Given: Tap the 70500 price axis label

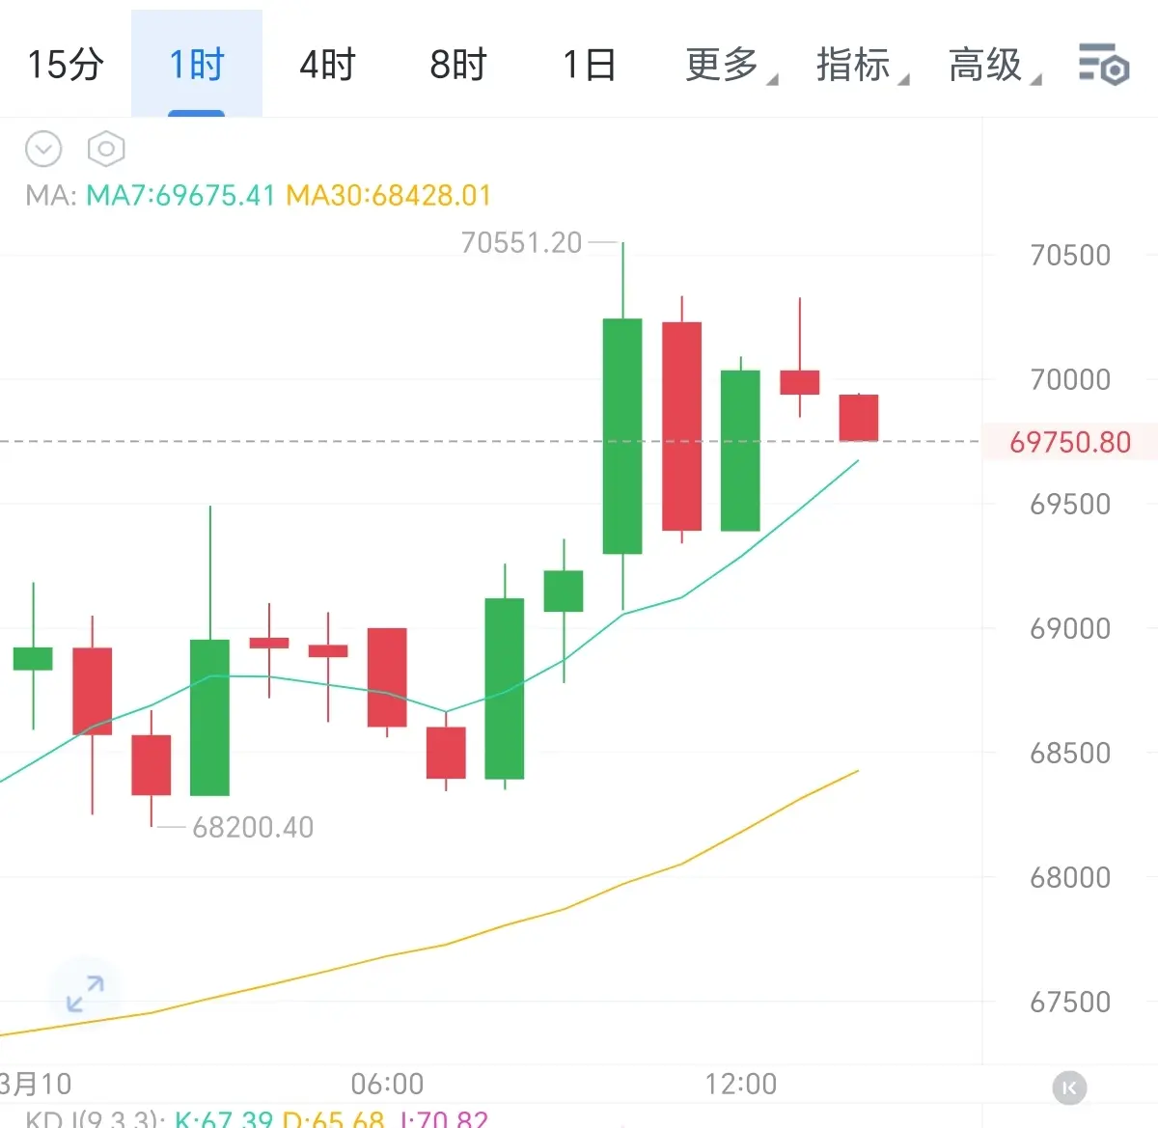Looking at the screenshot, I should click(1070, 256).
